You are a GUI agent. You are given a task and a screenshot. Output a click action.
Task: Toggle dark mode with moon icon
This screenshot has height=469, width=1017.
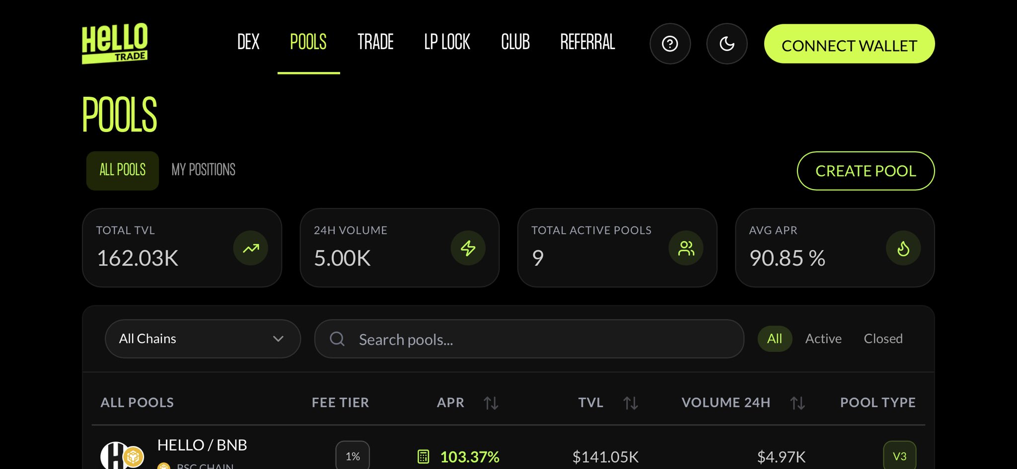click(x=726, y=44)
